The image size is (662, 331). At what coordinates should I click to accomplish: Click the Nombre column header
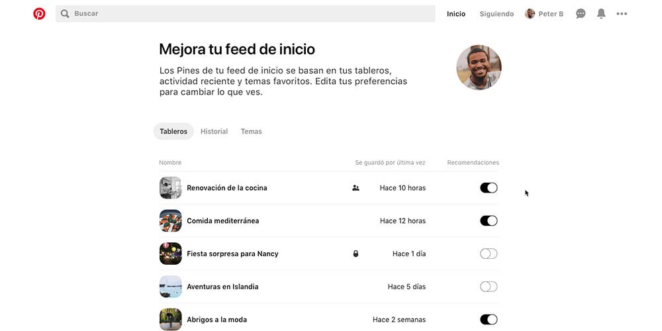pyautogui.click(x=170, y=163)
